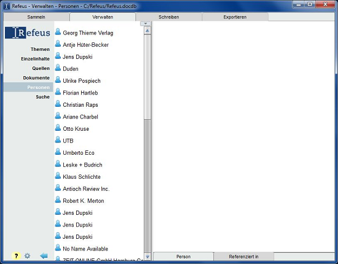Select Ulrike Pospiech in the list
This screenshot has width=338, height=264.
pos(82,81)
